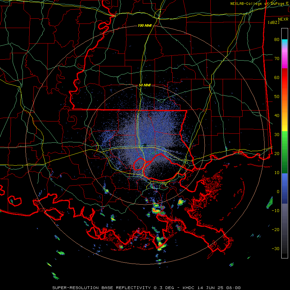Click the SUPER-RESOLUTION BASE REFLECTIVITY caption
This screenshot has height=290, width=290.
pyautogui.click(x=101, y=288)
